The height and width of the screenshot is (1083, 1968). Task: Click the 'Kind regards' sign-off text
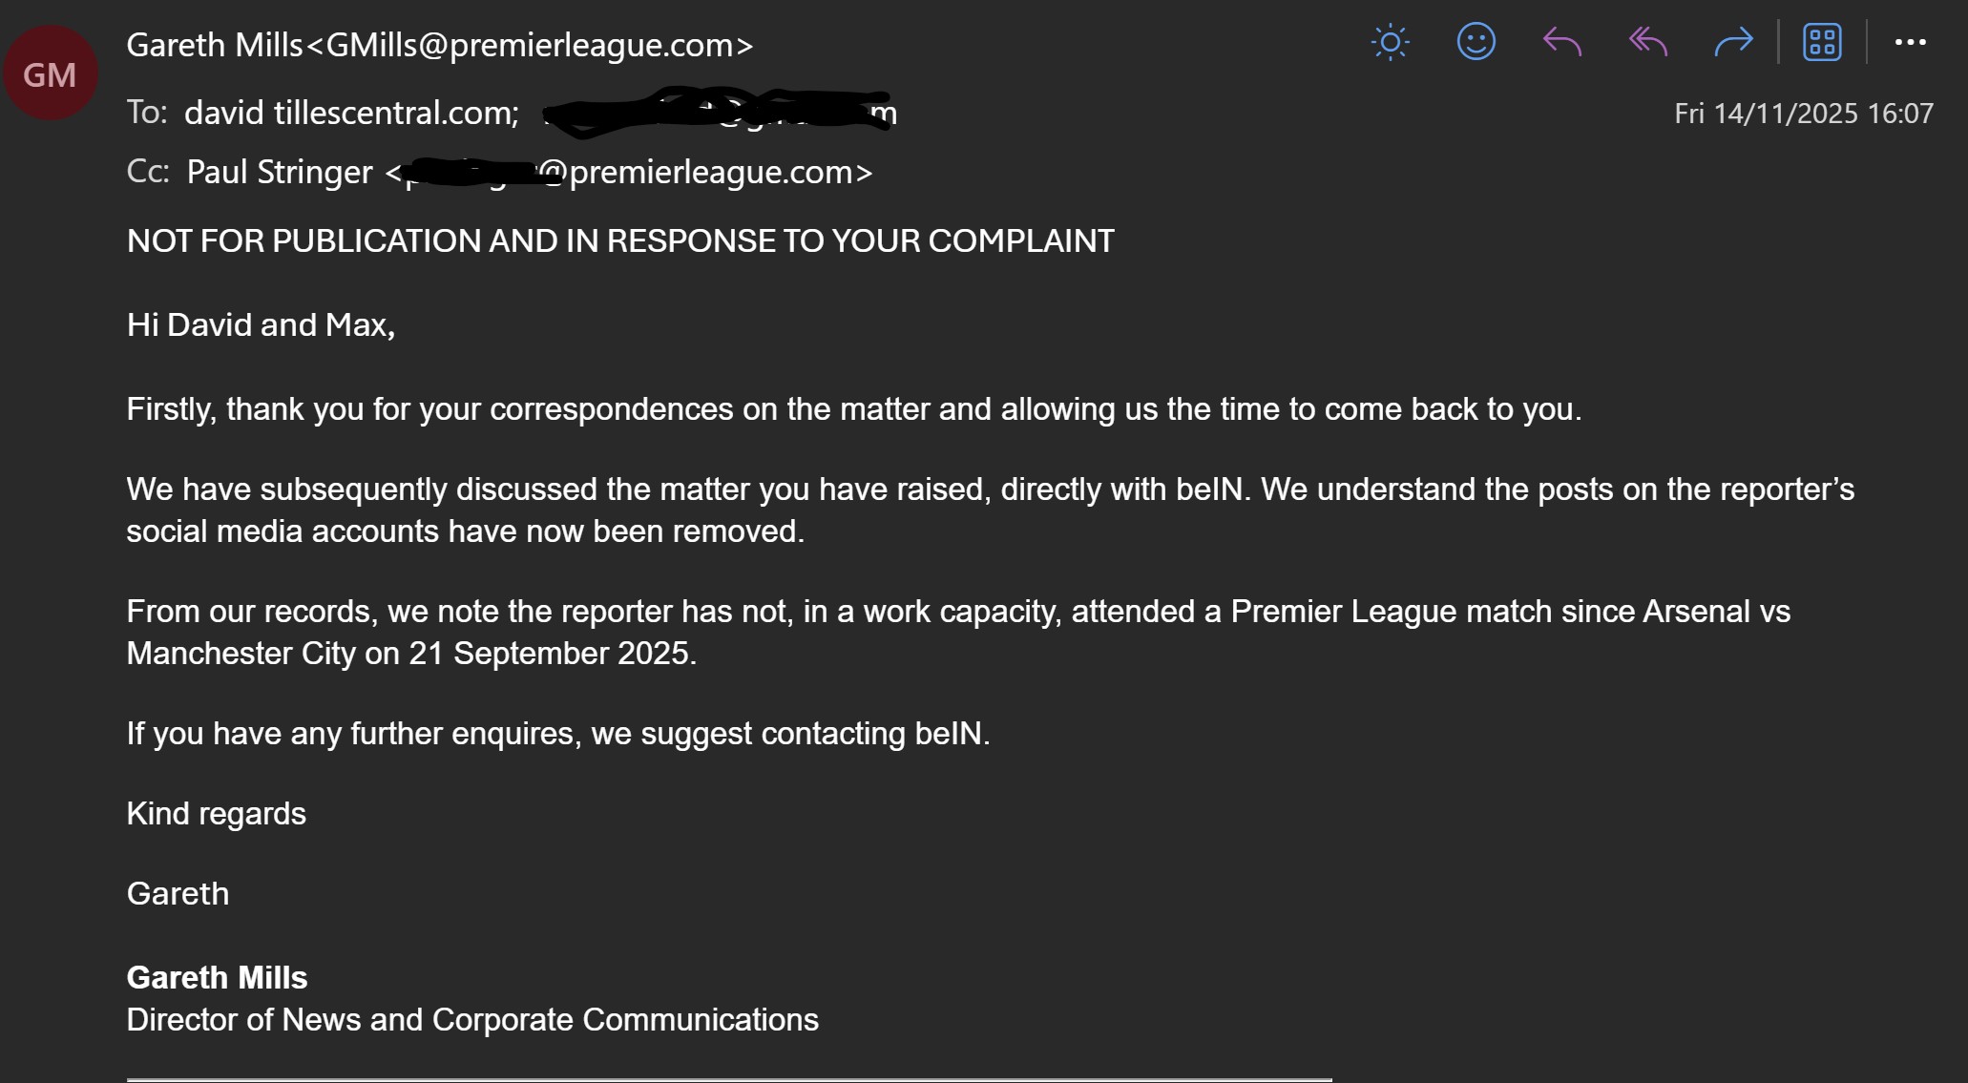tap(216, 814)
